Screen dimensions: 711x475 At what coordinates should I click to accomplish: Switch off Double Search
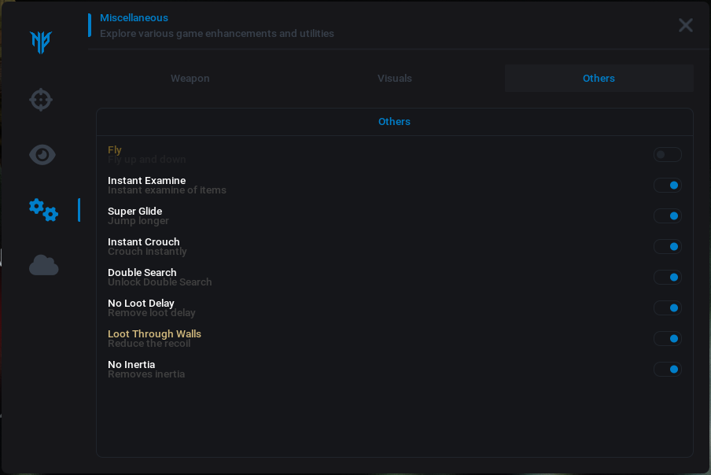pos(667,278)
